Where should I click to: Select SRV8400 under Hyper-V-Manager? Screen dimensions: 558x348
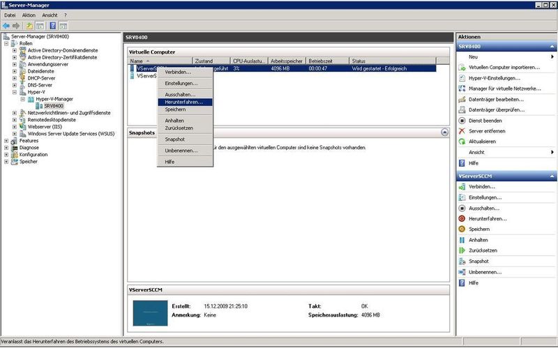(54, 106)
